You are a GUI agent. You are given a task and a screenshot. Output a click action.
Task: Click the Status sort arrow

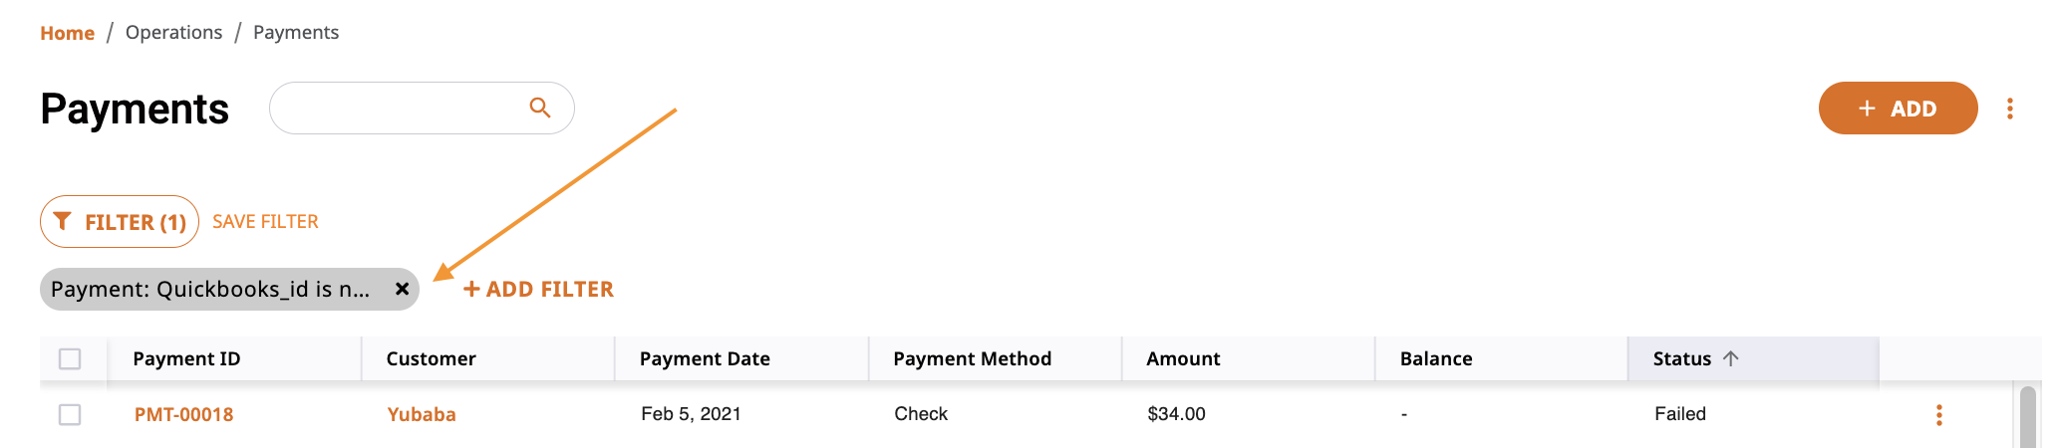pyautogui.click(x=1730, y=358)
